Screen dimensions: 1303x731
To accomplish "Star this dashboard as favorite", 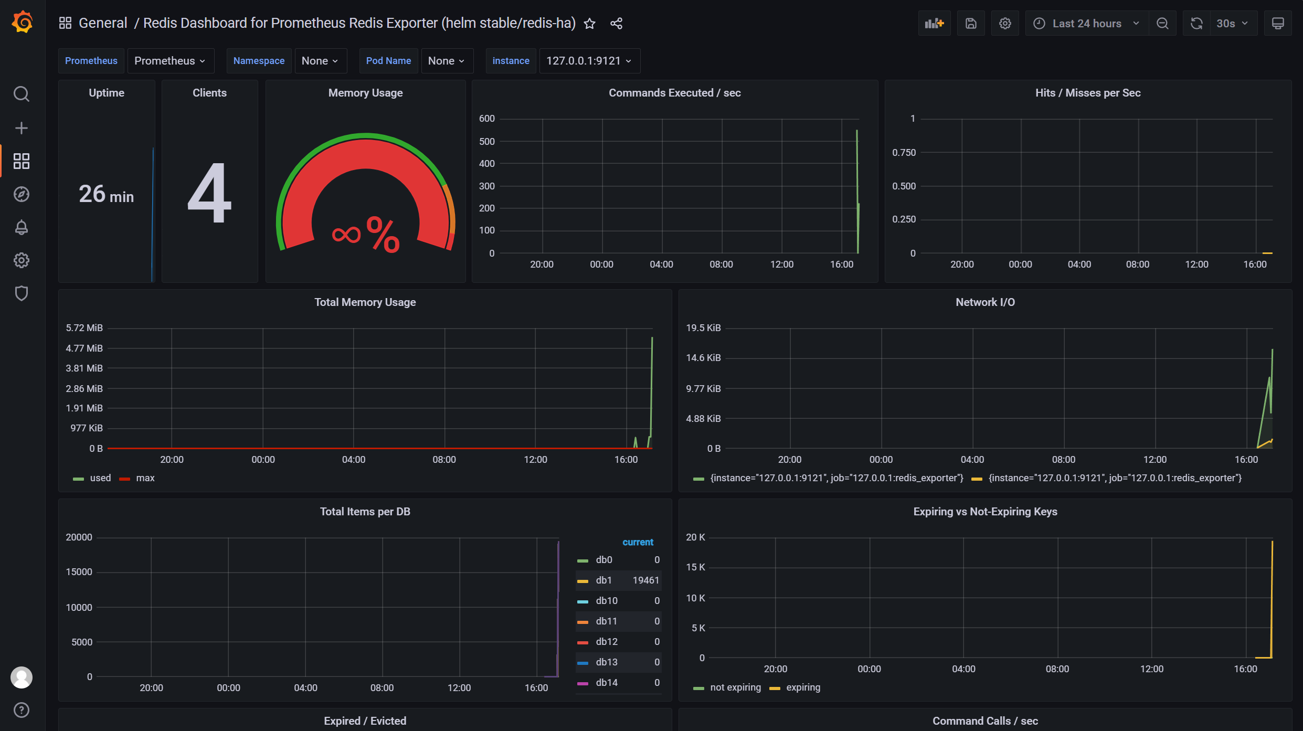I will tap(590, 24).
